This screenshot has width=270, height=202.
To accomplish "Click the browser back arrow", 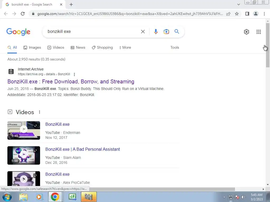I will [x=6, y=14].
